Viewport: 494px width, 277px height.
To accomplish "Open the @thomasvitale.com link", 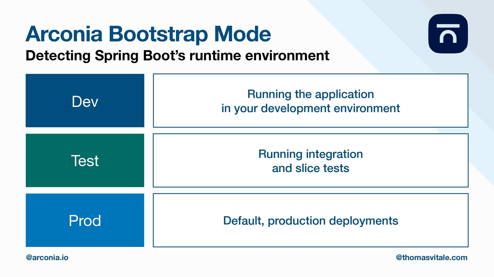I will tap(431, 258).
